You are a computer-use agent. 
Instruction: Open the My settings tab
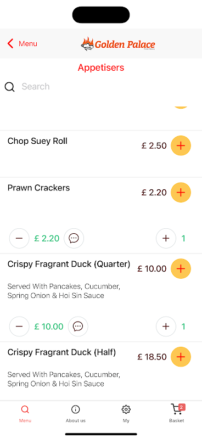click(126, 413)
